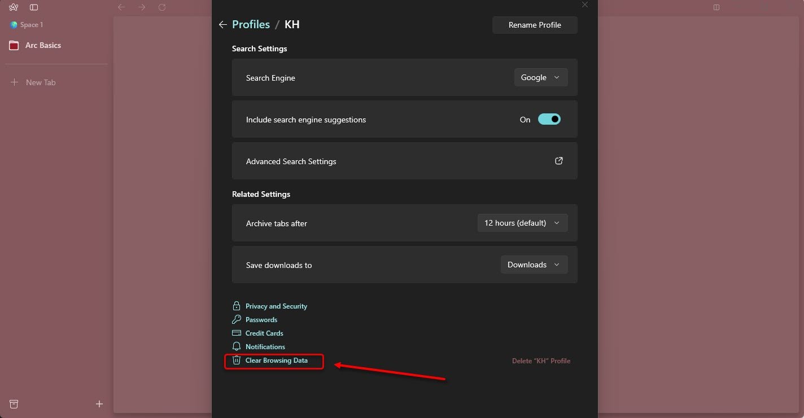Viewport: 804px width, 418px height.
Task: Open Clear Browsing Data link
Action: (x=276, y=360)
